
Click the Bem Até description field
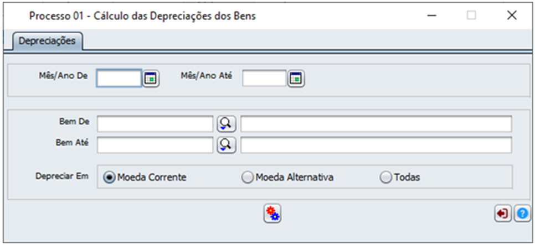coord(376,145)
